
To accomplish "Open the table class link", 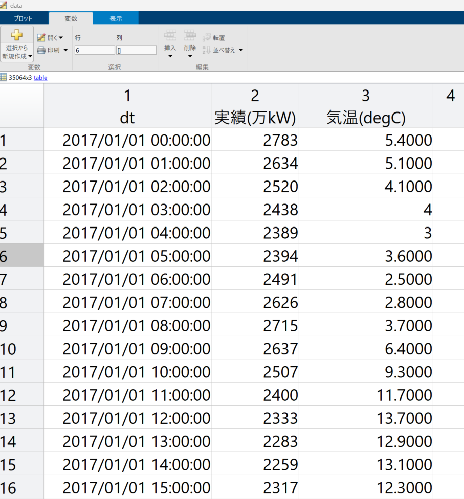I will (x=40, y=78).
